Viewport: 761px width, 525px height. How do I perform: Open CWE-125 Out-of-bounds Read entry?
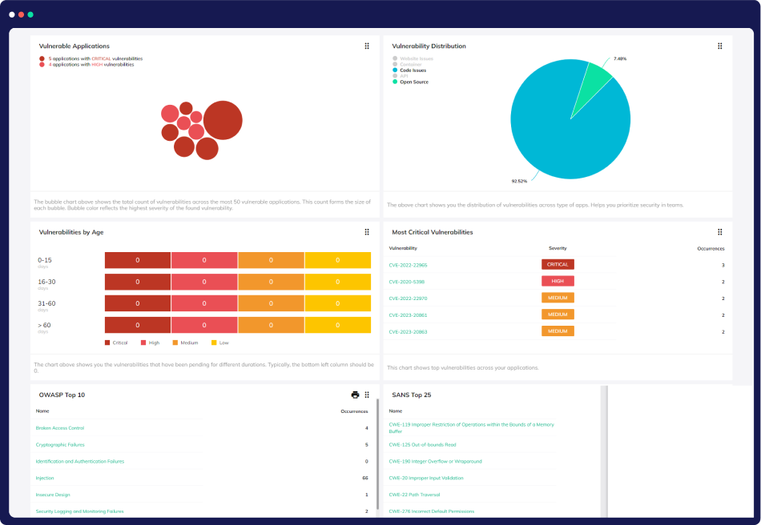click(422, 445)
